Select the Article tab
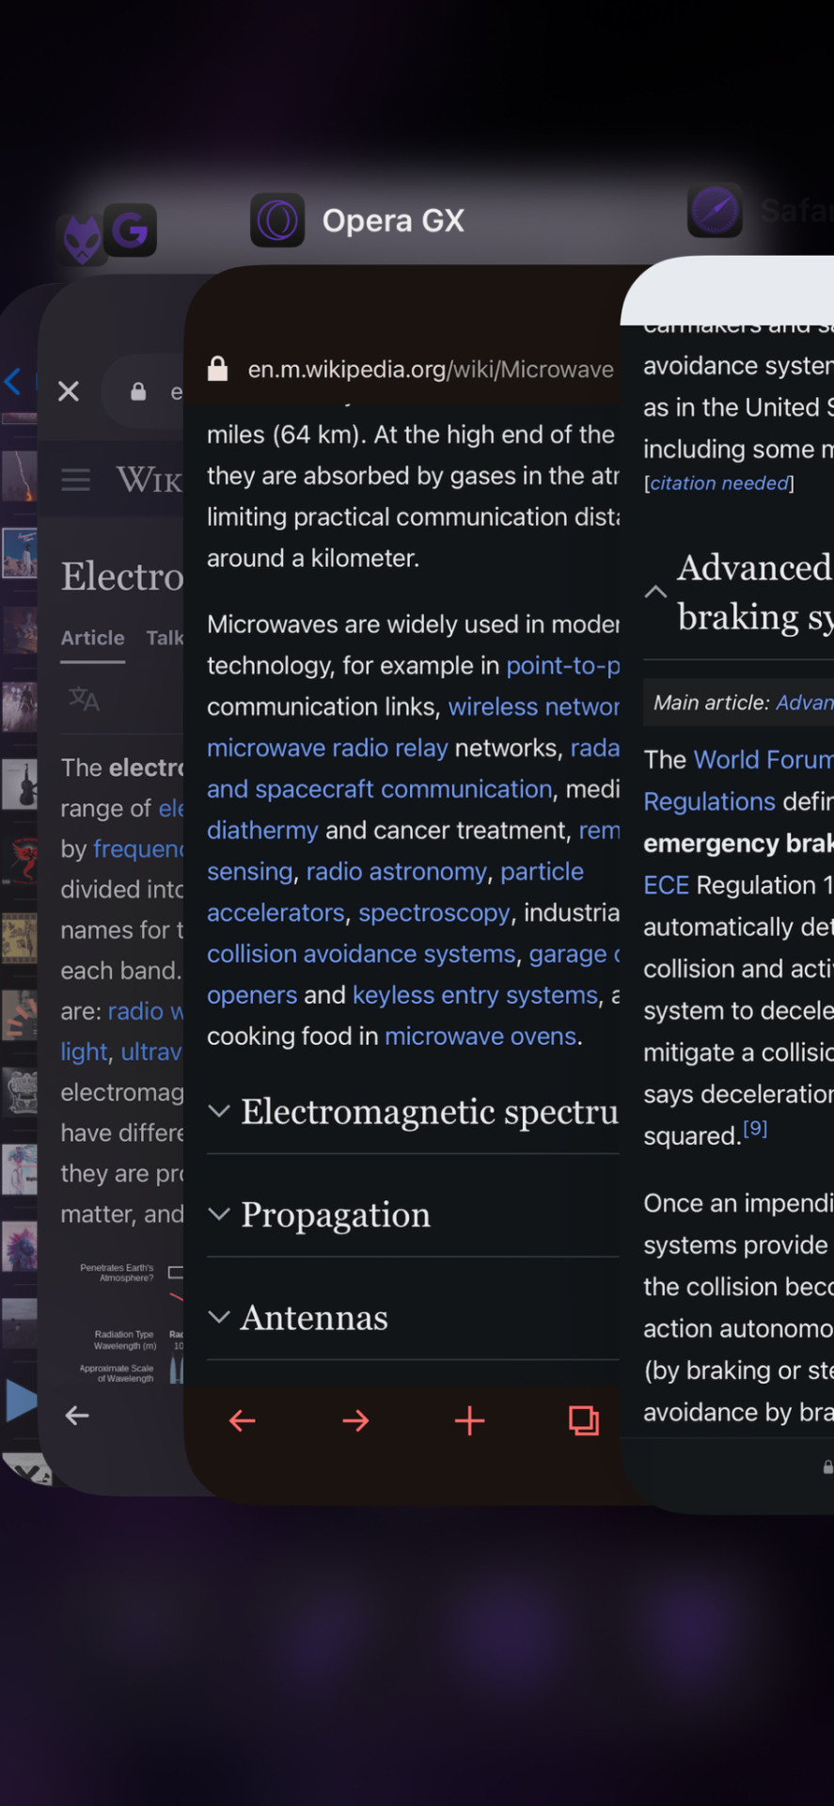Viewport: 834px width, 1806px height. coord(92,638)
